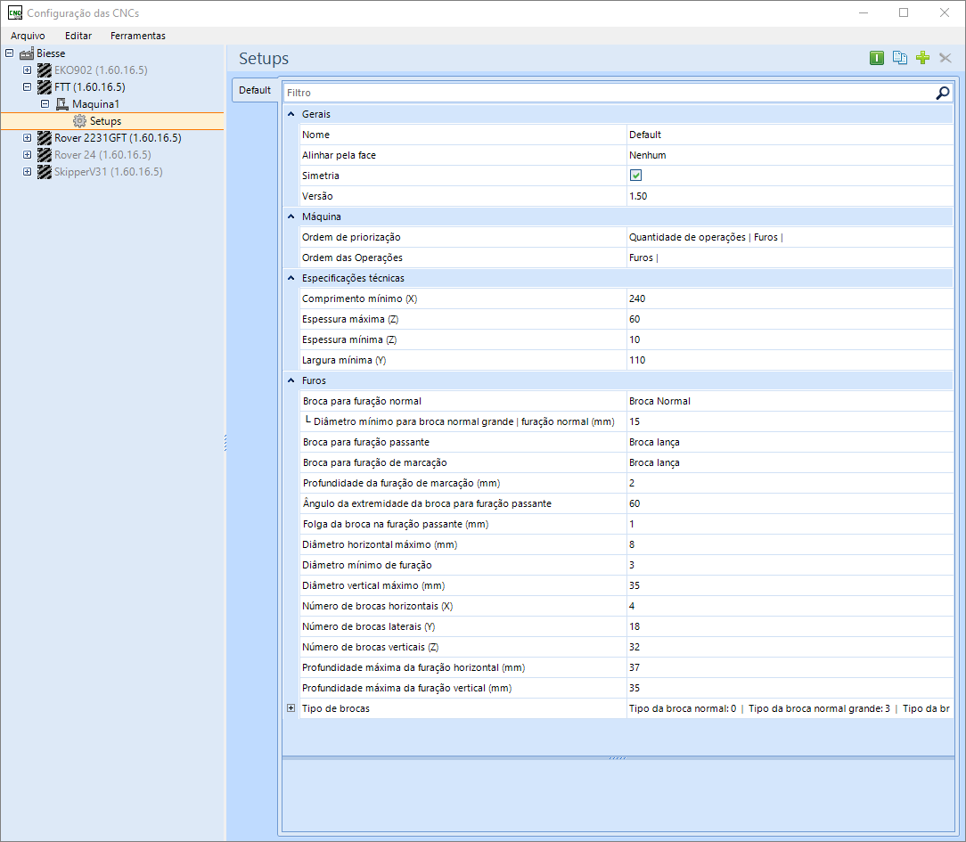Click the Ângulo da extremidade da broca value
This screenshot has height=842, width=966.
click(x=790, y=503)
